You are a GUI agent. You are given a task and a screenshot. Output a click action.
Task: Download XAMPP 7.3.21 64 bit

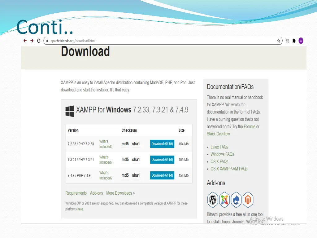click(162, 160)
